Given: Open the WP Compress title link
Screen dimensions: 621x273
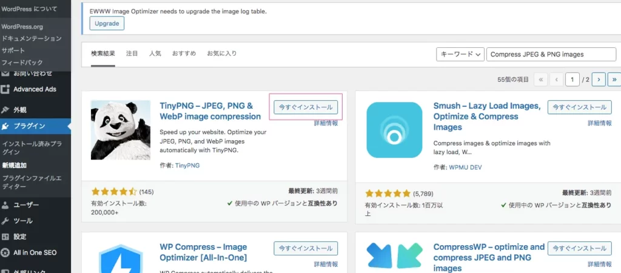Looking at the screenshot, I should pyautogui.click(x=203, y=252).
